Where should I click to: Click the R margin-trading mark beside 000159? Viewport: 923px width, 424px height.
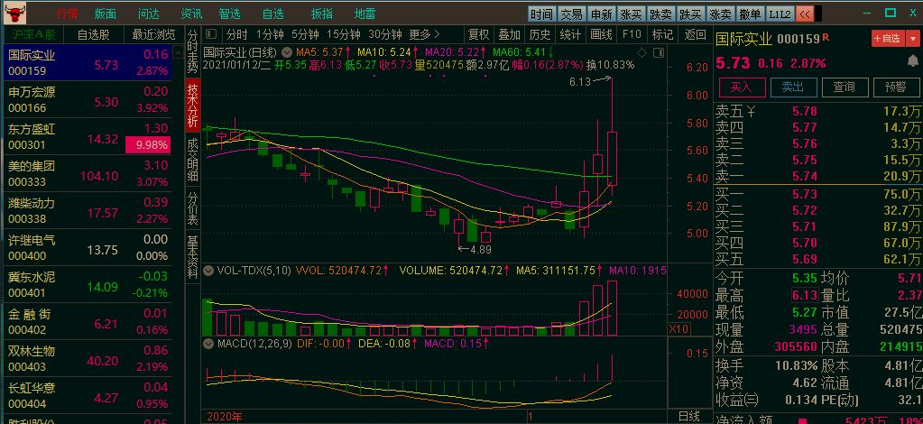coord(826,37)
